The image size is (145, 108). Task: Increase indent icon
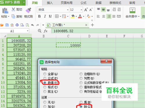pyautogui.click(x=119, y=9)
